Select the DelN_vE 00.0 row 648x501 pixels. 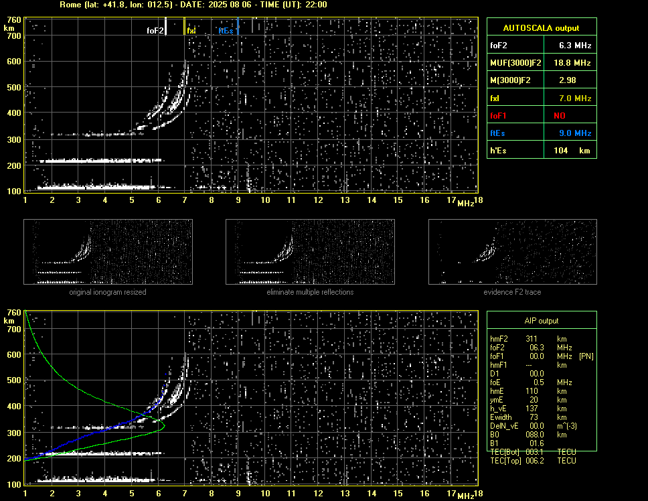tap(534, 426)
